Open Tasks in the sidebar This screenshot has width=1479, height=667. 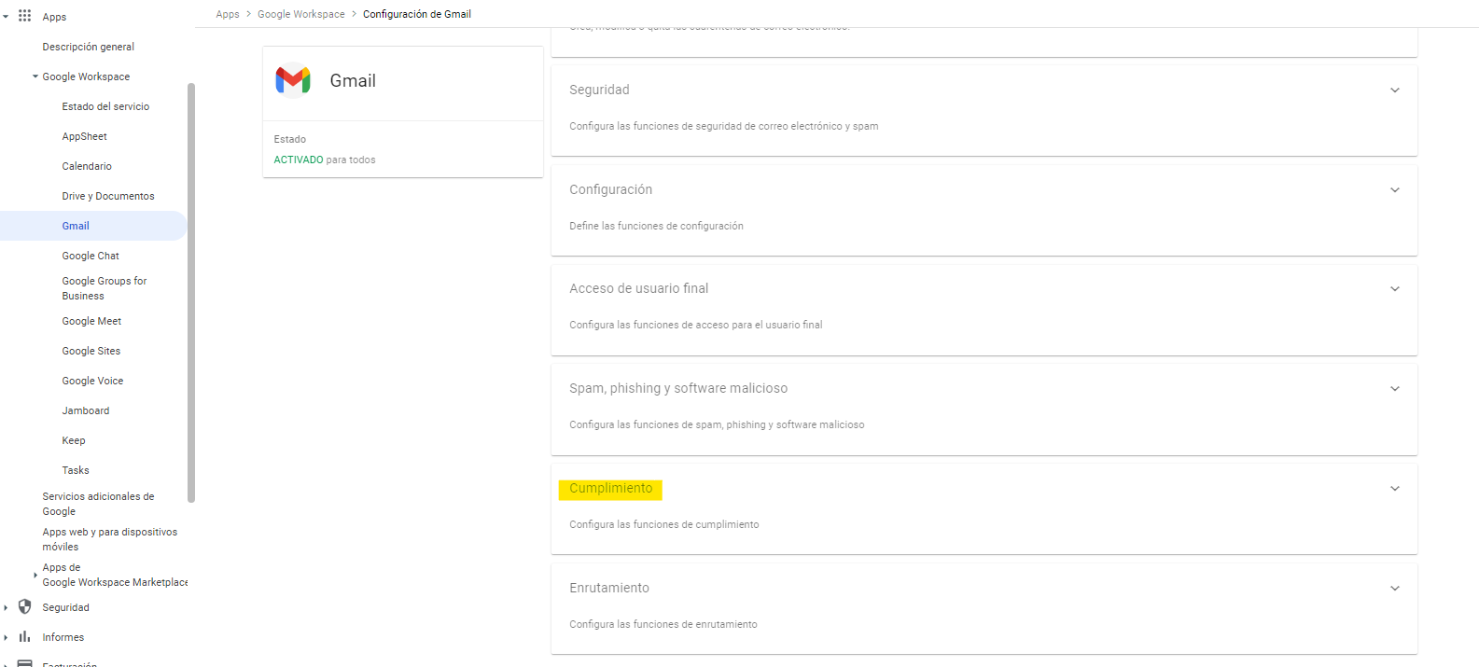point(76,470)
